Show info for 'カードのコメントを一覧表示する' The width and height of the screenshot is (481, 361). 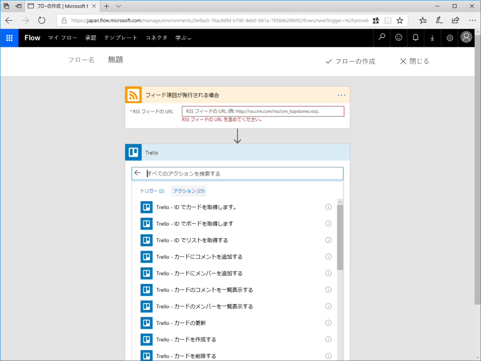click(328, 290)
